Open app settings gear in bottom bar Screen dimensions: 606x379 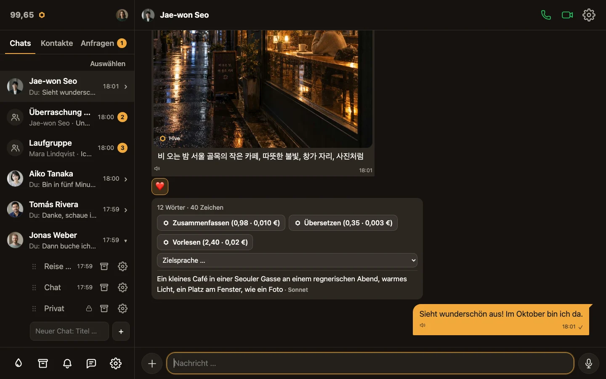pyautogui.click(x=116, y=363)
